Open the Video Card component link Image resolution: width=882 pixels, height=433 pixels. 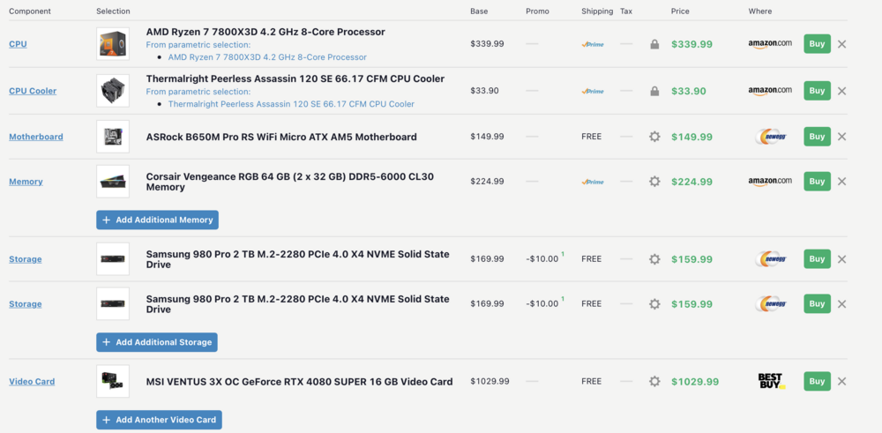(32, 382)
